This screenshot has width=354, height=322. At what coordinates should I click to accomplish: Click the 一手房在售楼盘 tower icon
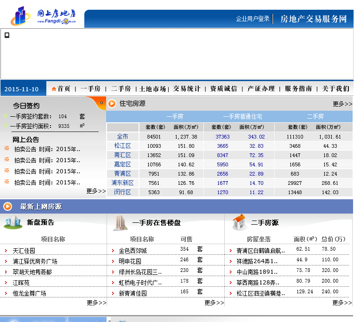point(120,223)
